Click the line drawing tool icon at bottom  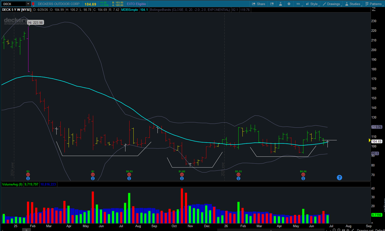(352, 229)
